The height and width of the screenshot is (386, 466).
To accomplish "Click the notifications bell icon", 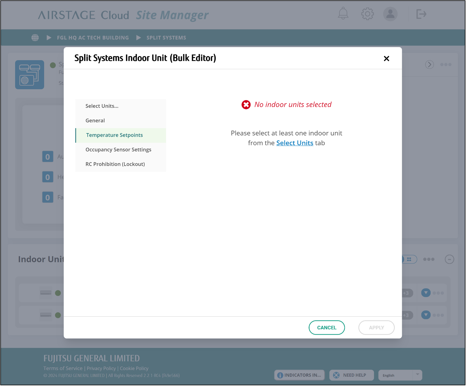I will [x=343, y=14].
